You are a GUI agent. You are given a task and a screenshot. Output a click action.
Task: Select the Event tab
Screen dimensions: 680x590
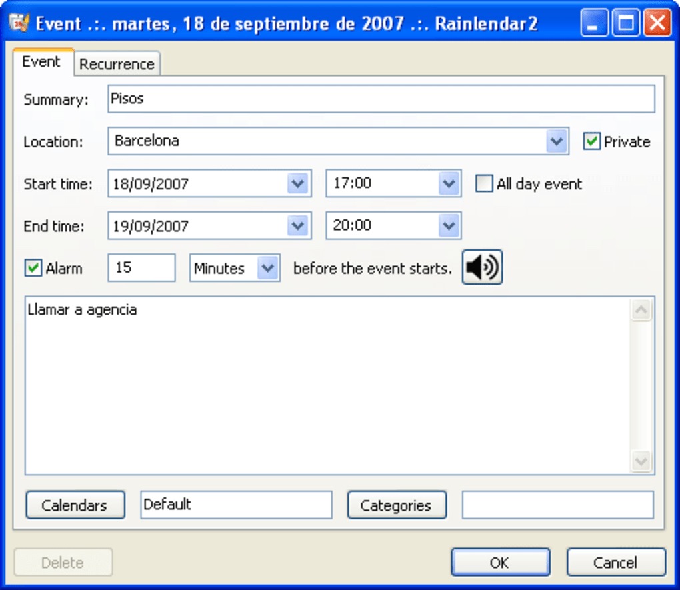click(x=42, y=62)
